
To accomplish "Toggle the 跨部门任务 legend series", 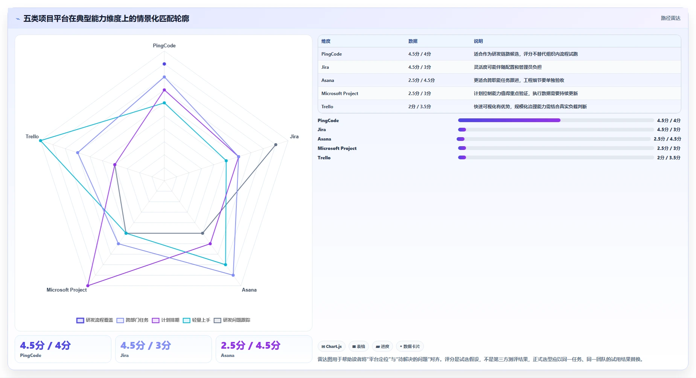I will [x=132, y=320].
